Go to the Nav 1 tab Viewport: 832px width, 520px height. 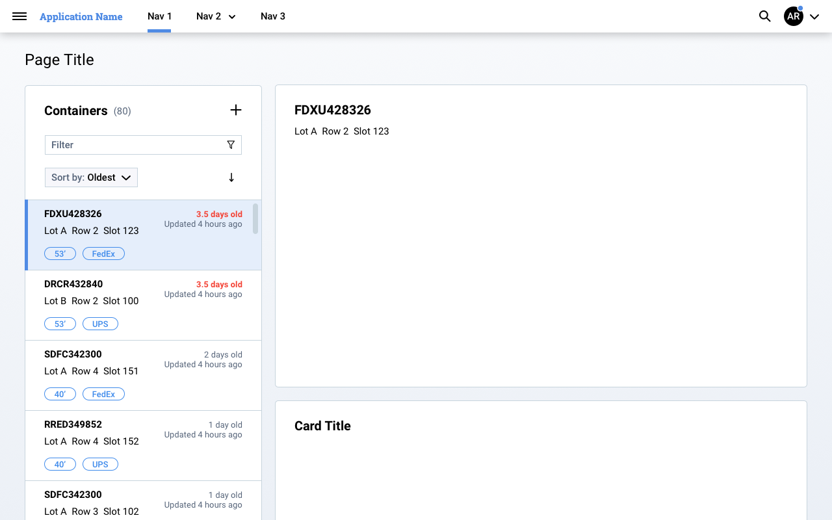click(x=159, y=16)
